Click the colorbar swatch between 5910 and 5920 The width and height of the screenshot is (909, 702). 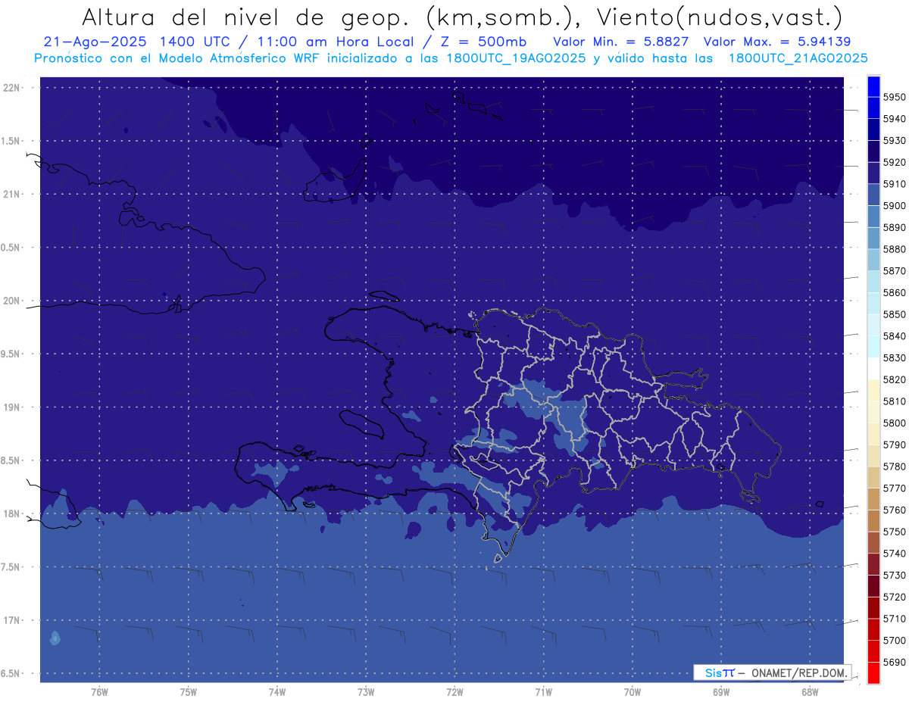click(873, 173)
